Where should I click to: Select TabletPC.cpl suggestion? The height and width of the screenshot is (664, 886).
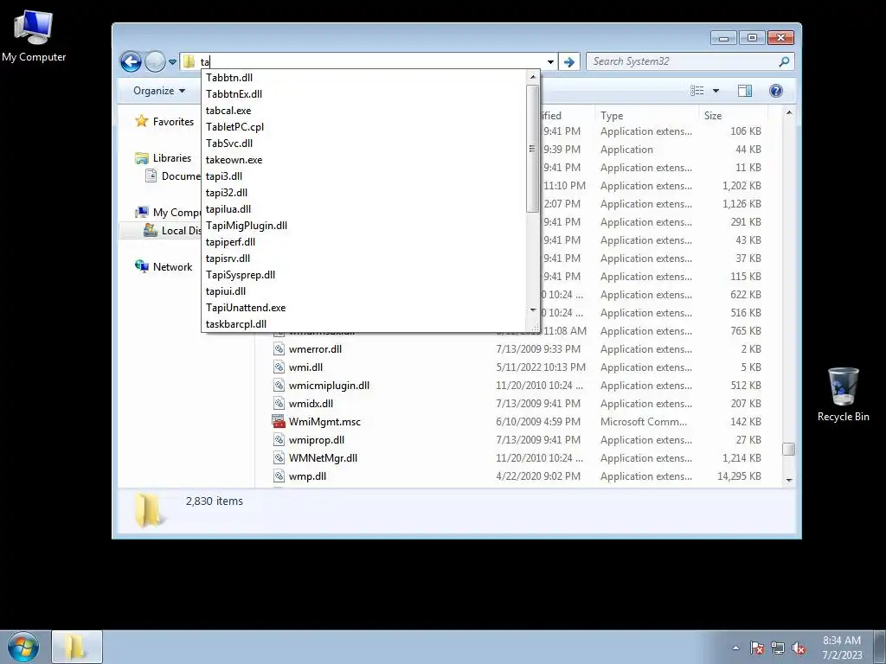[x=364, y=126]
